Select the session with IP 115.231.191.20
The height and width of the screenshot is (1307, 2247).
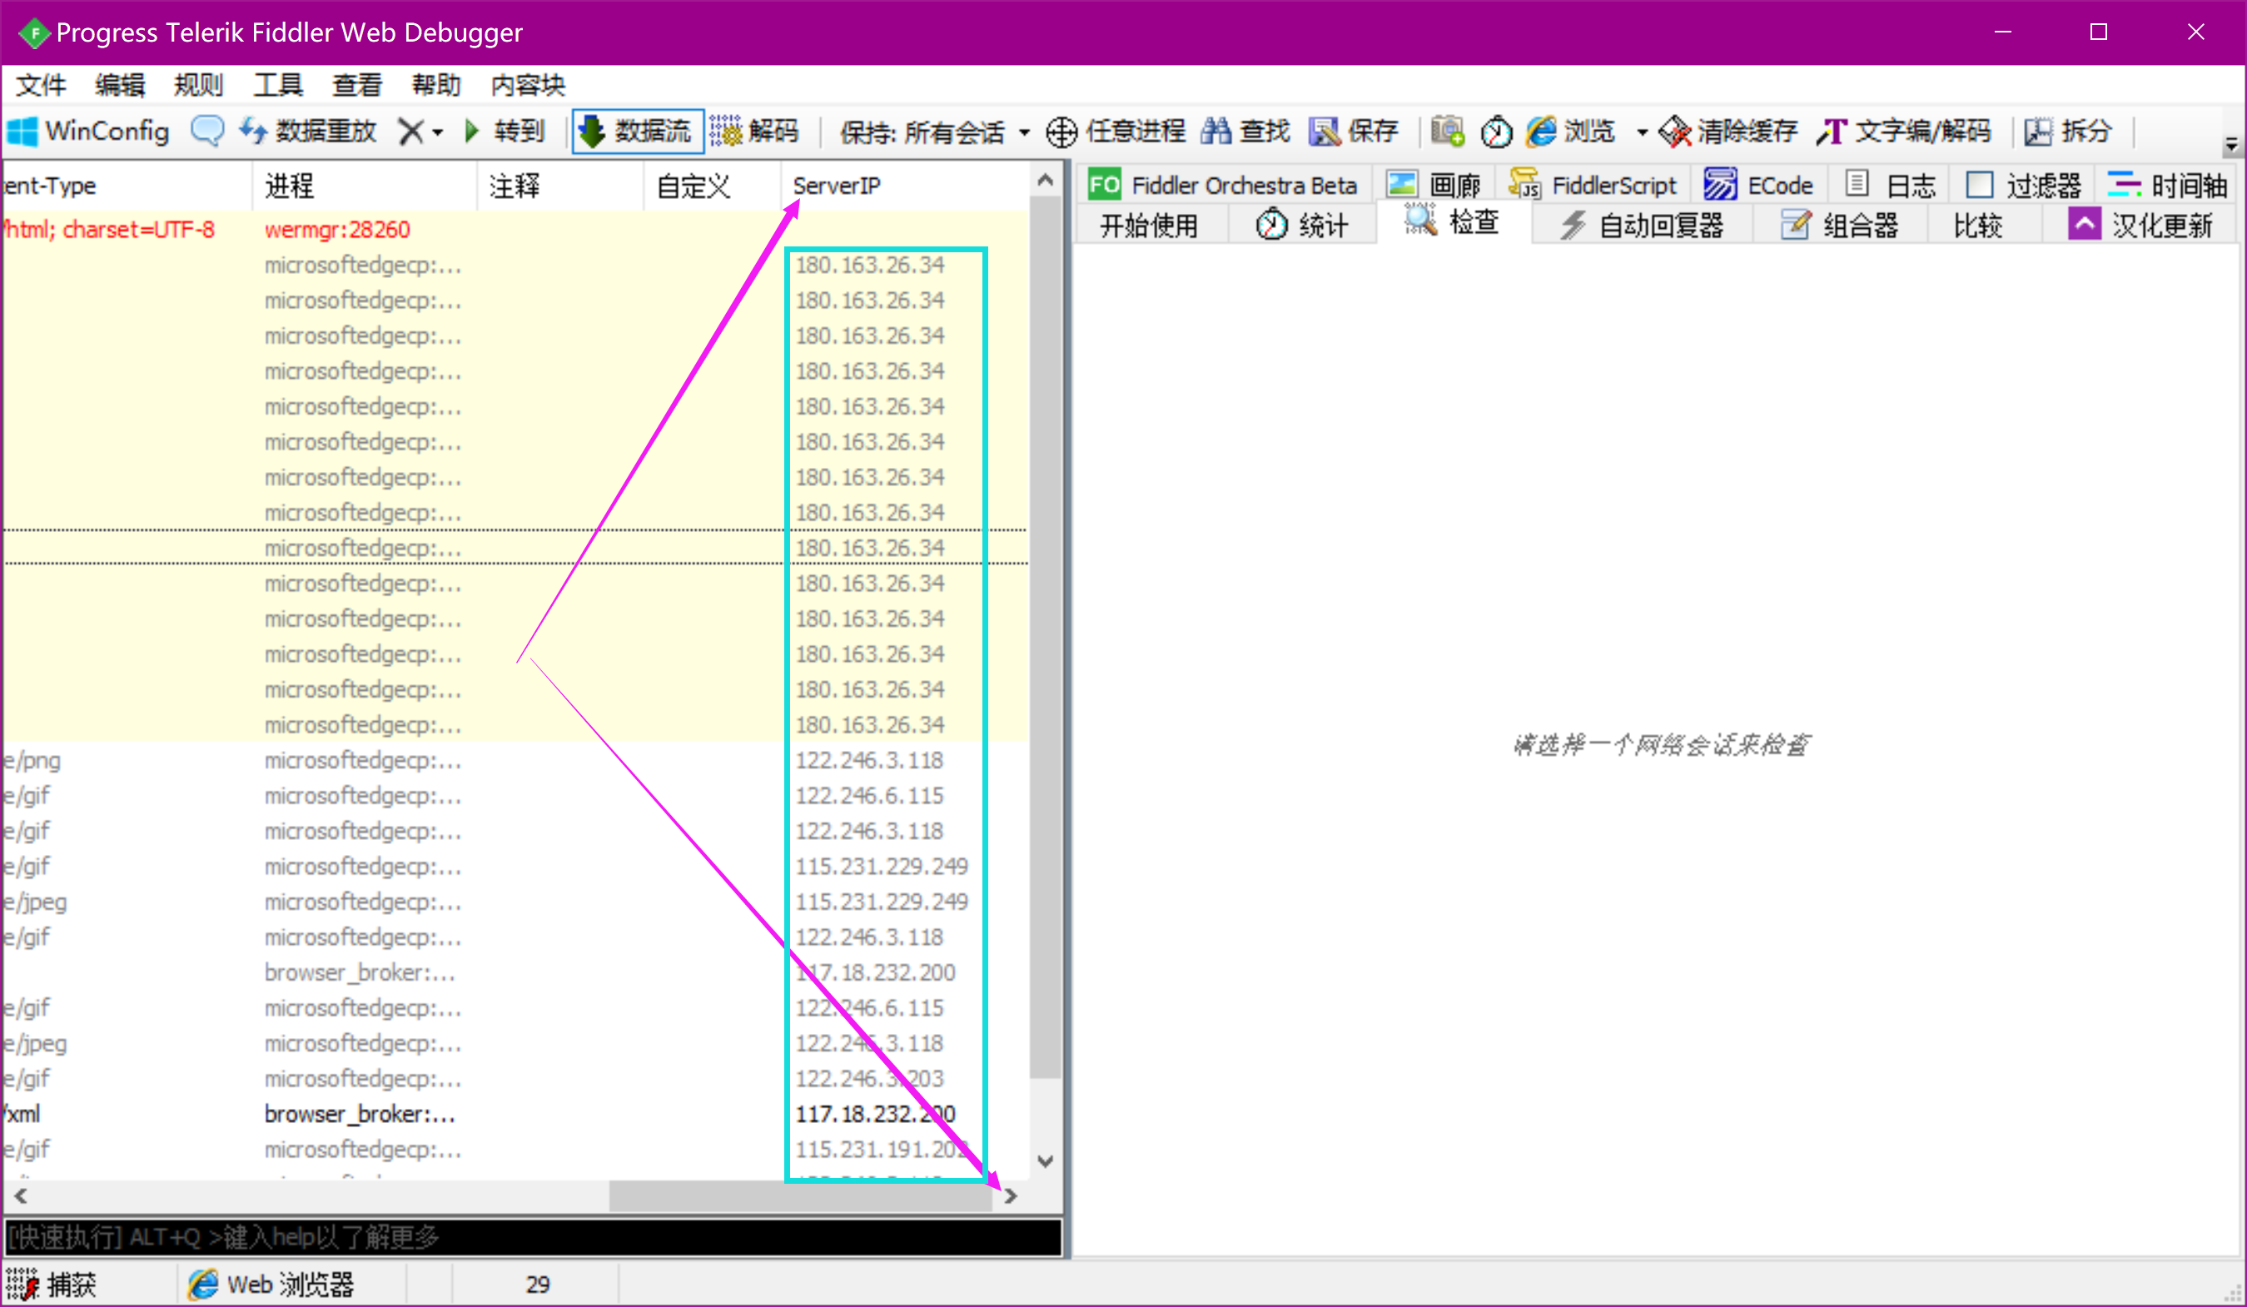515,1149
